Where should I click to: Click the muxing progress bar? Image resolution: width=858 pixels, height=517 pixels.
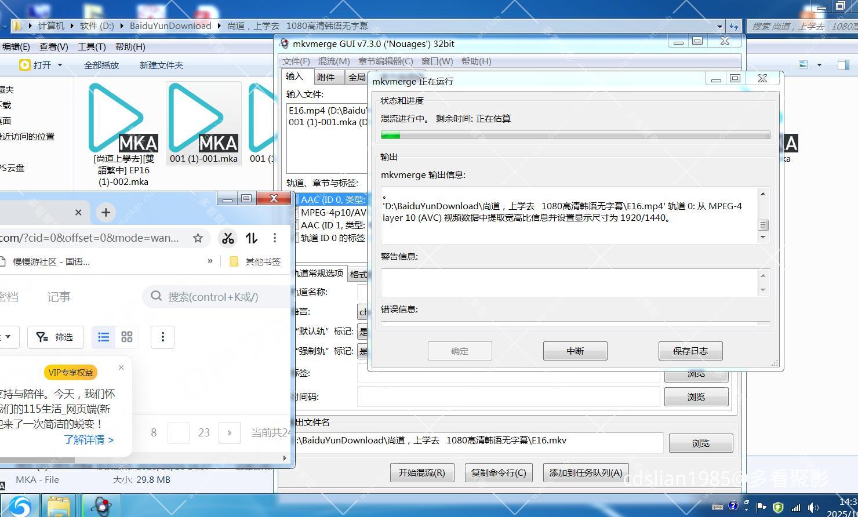point(575,134)
